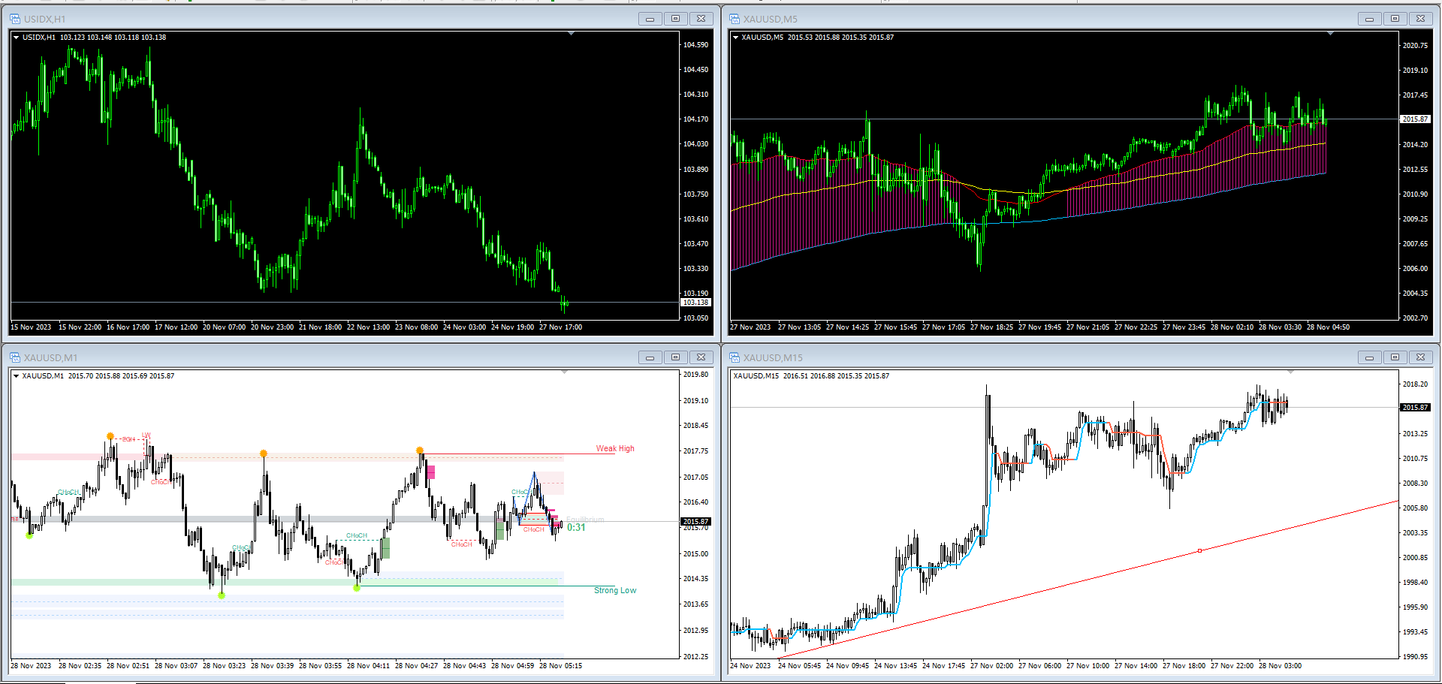Click the chart shift marker on the USIDX,H1 chart

click(x=571, y=34)
